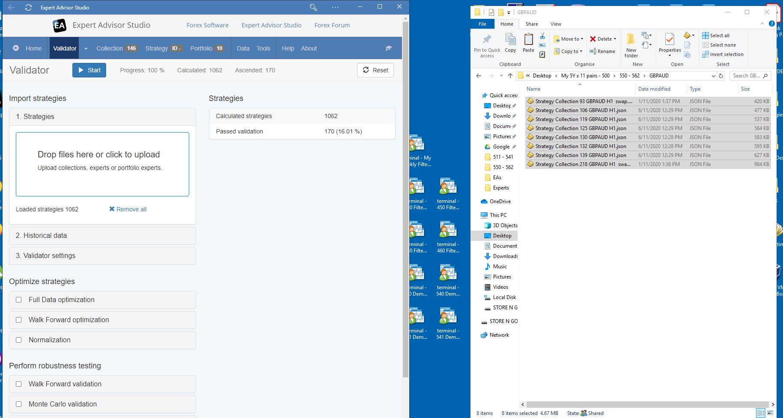Click New folder in File Explorer ribbon
Image resolution: width=783 pixels, height=418 pixels.
631,45
